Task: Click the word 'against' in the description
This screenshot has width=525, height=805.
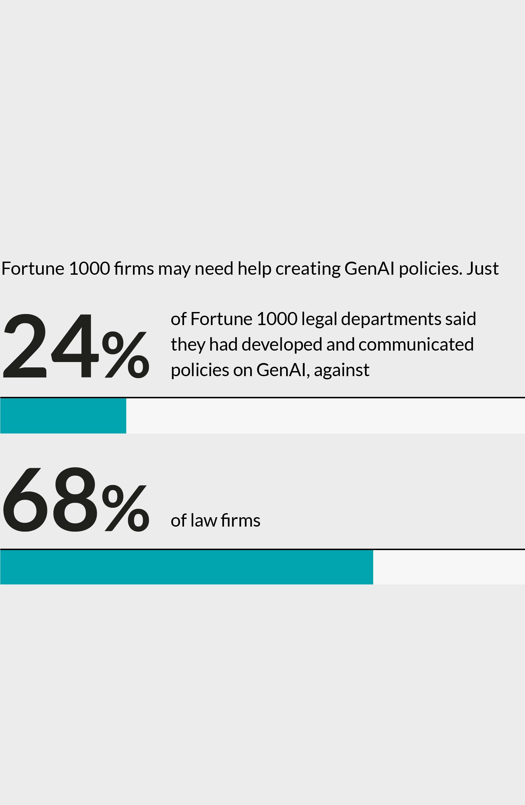Action: 341,370
